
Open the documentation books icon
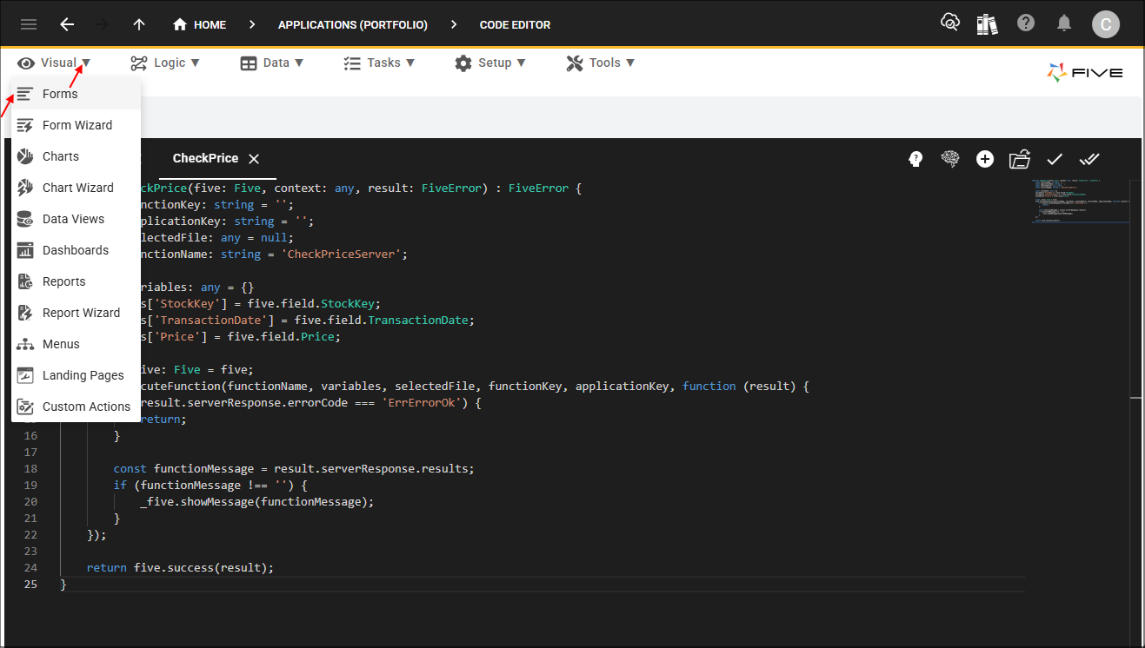[987, 23]
